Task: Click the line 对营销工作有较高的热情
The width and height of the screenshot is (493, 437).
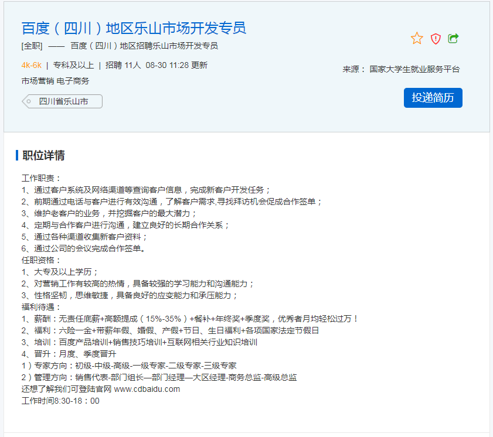Action: click(138, 284)
